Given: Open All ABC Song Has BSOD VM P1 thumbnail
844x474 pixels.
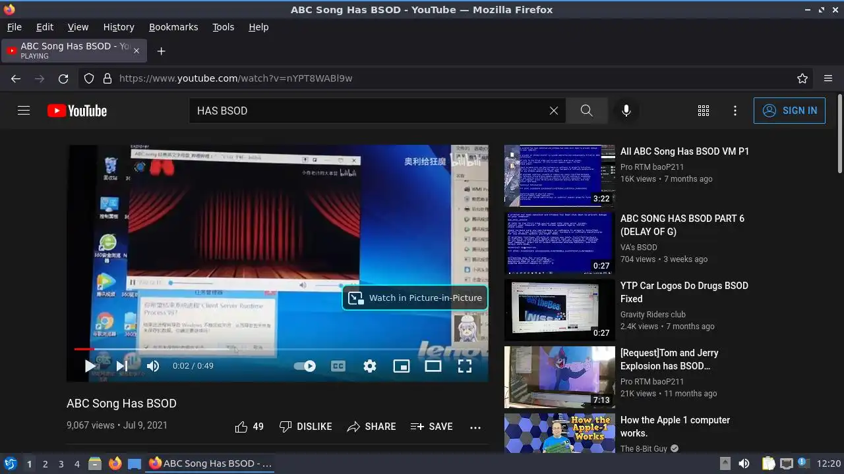Looking at the screenshot, I should [560, 176].
